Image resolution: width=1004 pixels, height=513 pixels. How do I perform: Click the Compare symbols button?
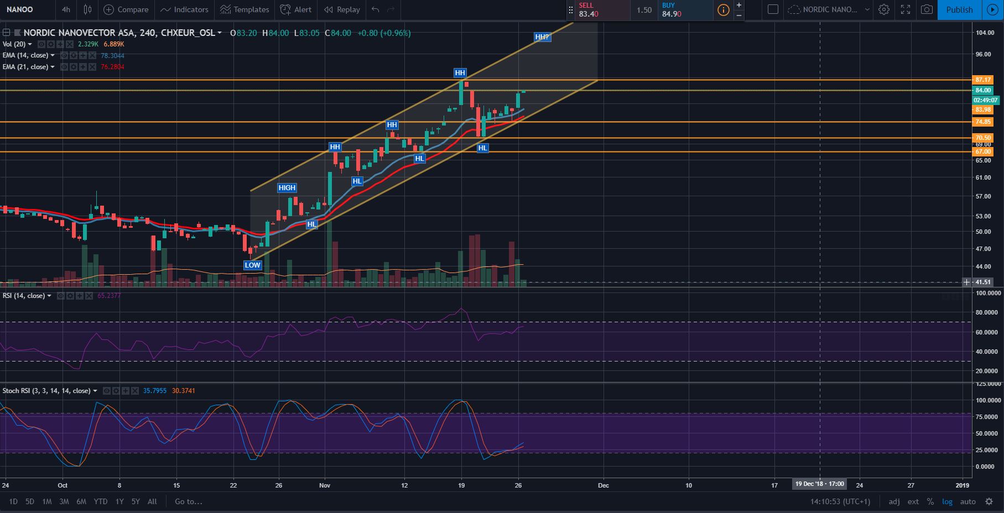pyautogui.click(x=126, y=9)
